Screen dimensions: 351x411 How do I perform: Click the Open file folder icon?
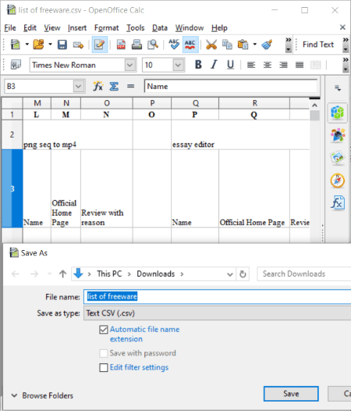coord(38,45)
